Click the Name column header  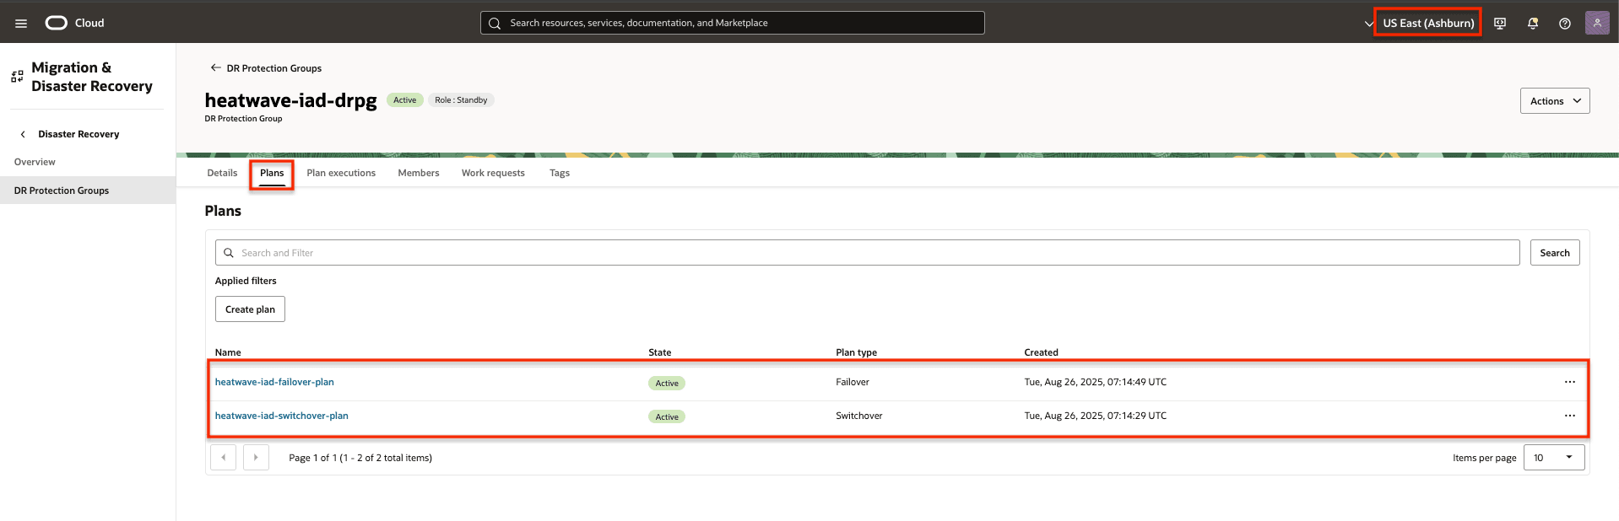point(228,352)
